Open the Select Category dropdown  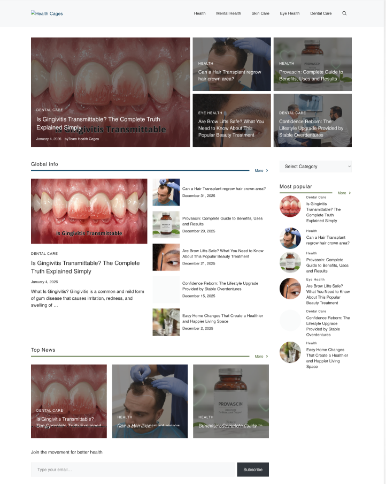coord(315,167)
